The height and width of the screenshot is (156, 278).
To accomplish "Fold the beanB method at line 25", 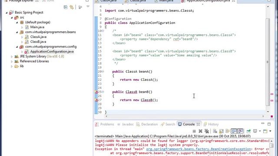I will [x=103, y=92].
